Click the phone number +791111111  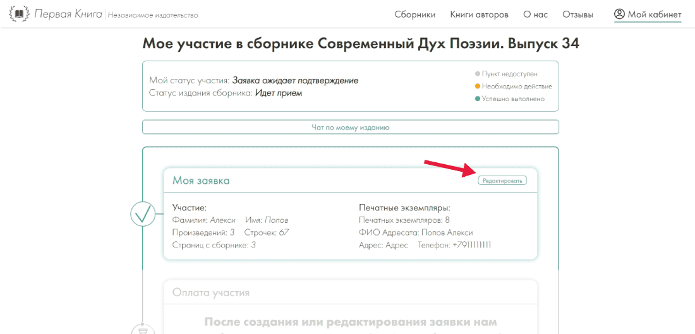[471, 245]
